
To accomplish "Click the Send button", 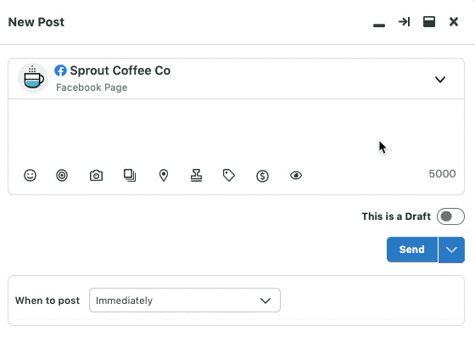I will pos(412,250).
